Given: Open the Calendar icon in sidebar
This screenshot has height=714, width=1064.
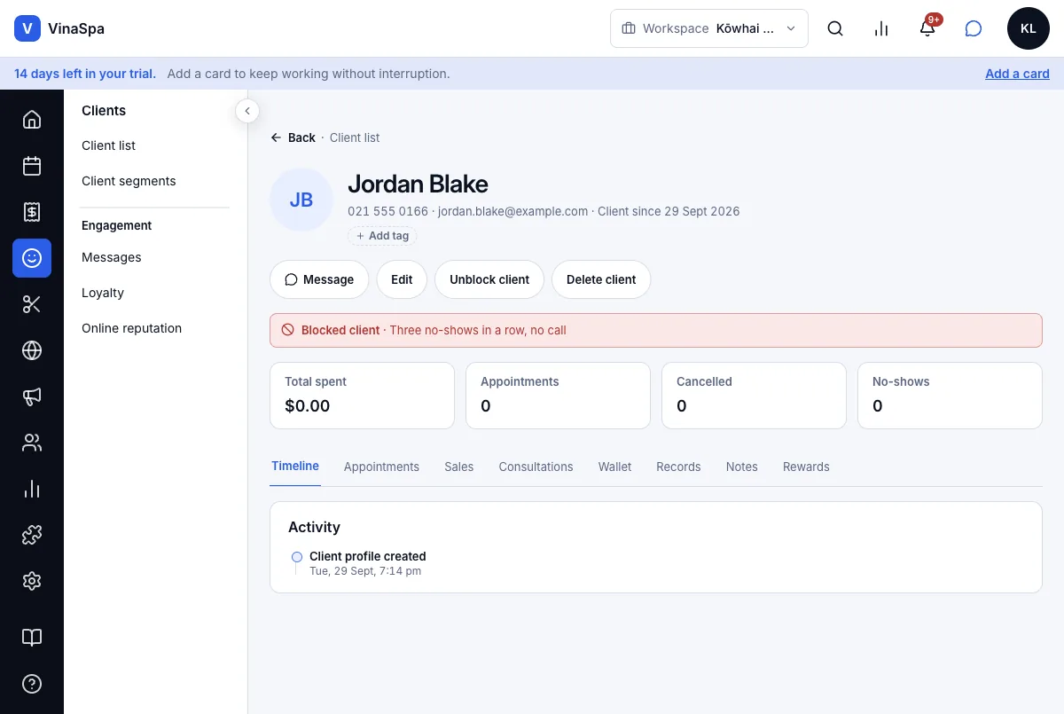Looking at the screenshot, I should (32, 166).
